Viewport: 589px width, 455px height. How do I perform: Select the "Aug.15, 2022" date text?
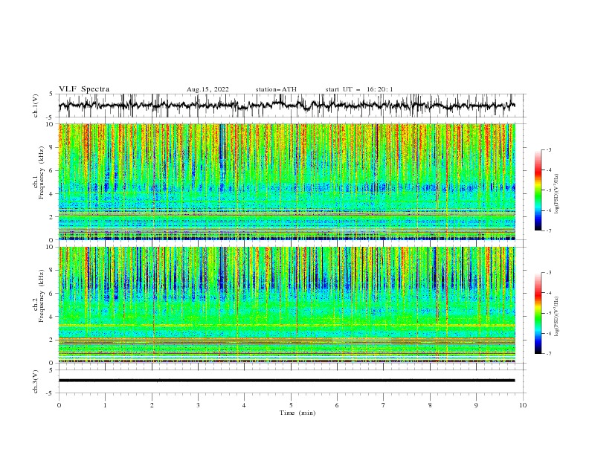(207, 89)
